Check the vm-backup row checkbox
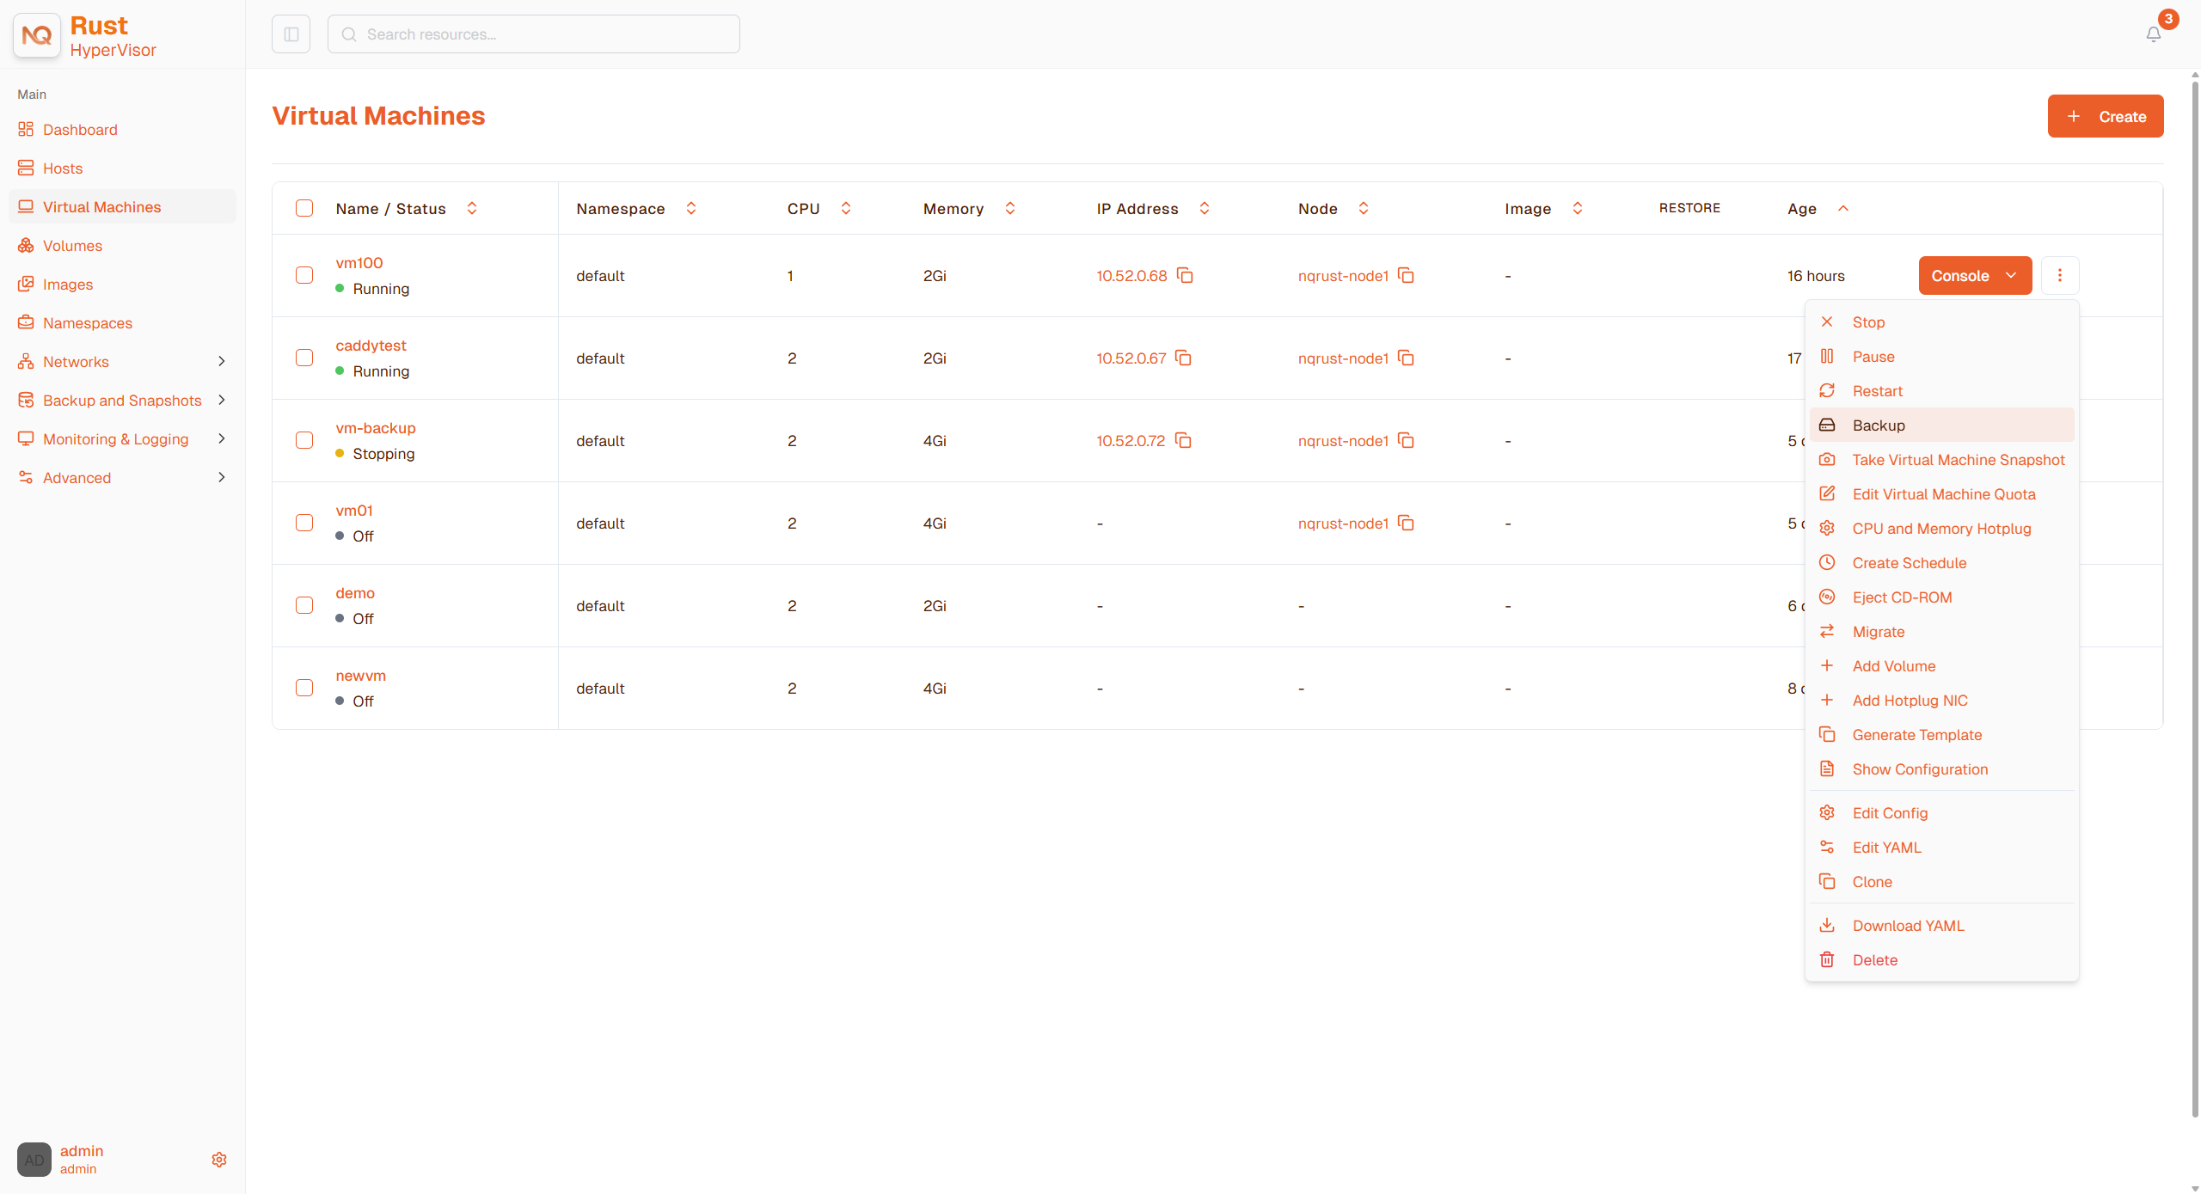The image size is (2201, 1194). 304,440
